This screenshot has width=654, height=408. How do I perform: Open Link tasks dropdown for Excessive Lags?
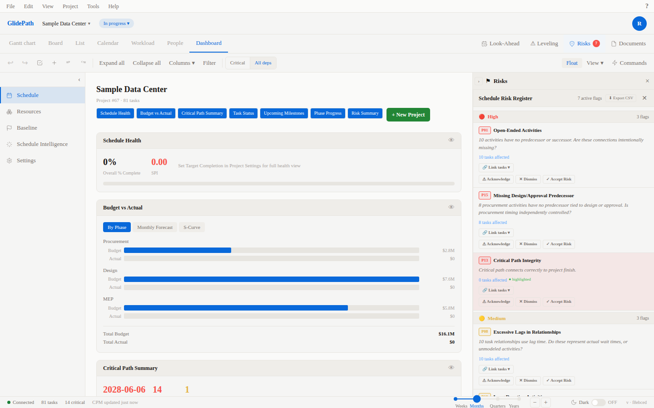coord(496,369)
